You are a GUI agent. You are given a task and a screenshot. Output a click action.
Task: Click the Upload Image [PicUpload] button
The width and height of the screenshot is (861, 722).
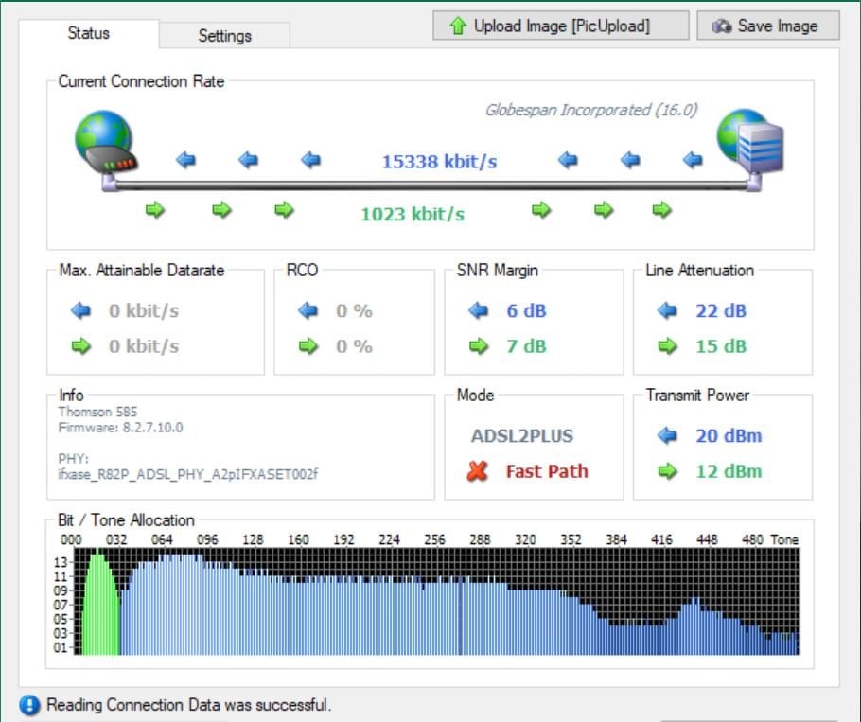coord(561,26)
